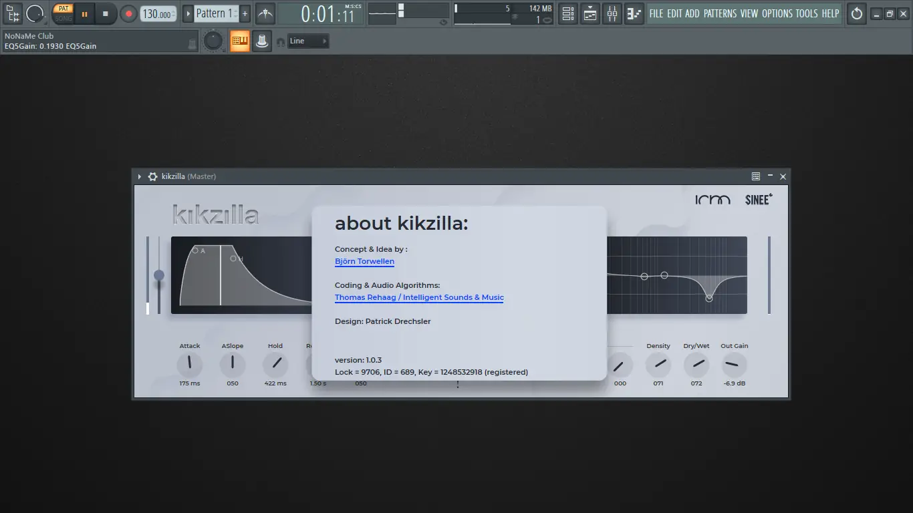Open the OPTIONS menu
913x513 pixels.
pos(777,13)
